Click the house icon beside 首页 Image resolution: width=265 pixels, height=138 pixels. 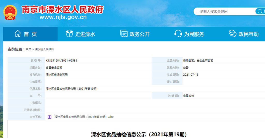[x=18, y=34]
